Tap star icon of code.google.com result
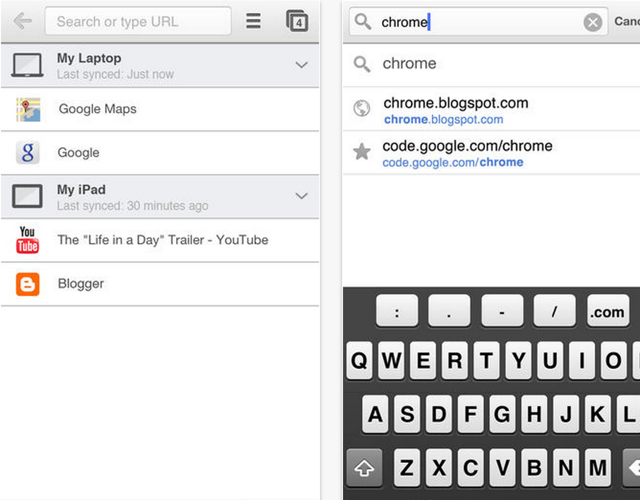Screen dimensions: 640x500 click(362, 152)
